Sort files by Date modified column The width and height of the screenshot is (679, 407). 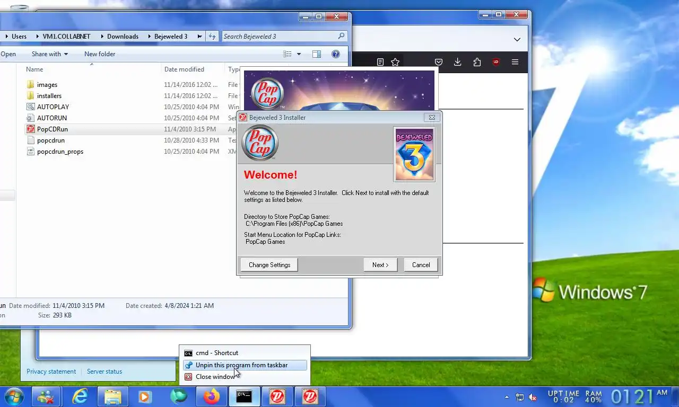tap(184, 69)
